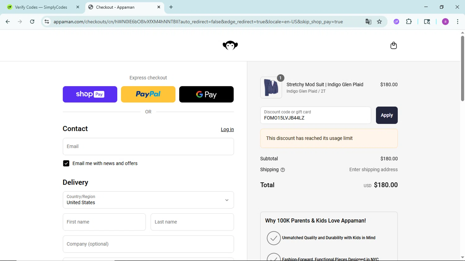Click the First name field
Image resolution: width=465 pixels, height=261 pixels.
[104, 222]
